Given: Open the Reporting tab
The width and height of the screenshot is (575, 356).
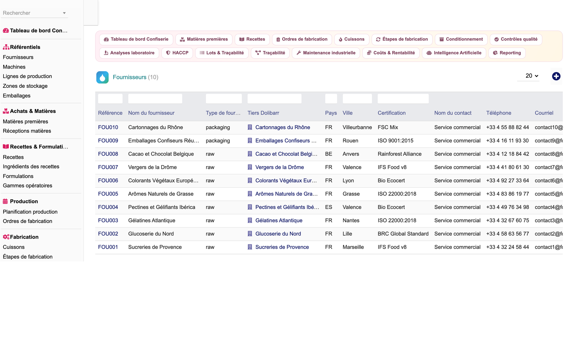Looking at the screenshot, I should tap(507, 53).
